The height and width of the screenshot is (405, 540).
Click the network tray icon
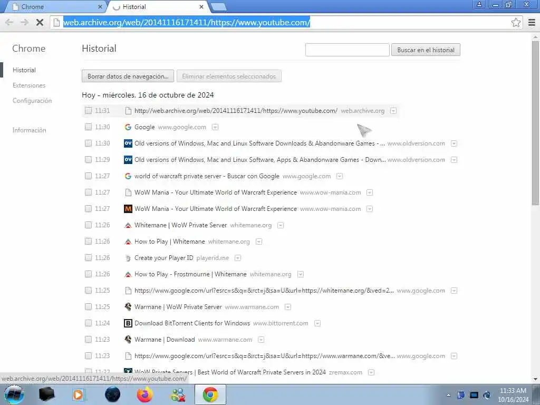[x=474, y=395]
